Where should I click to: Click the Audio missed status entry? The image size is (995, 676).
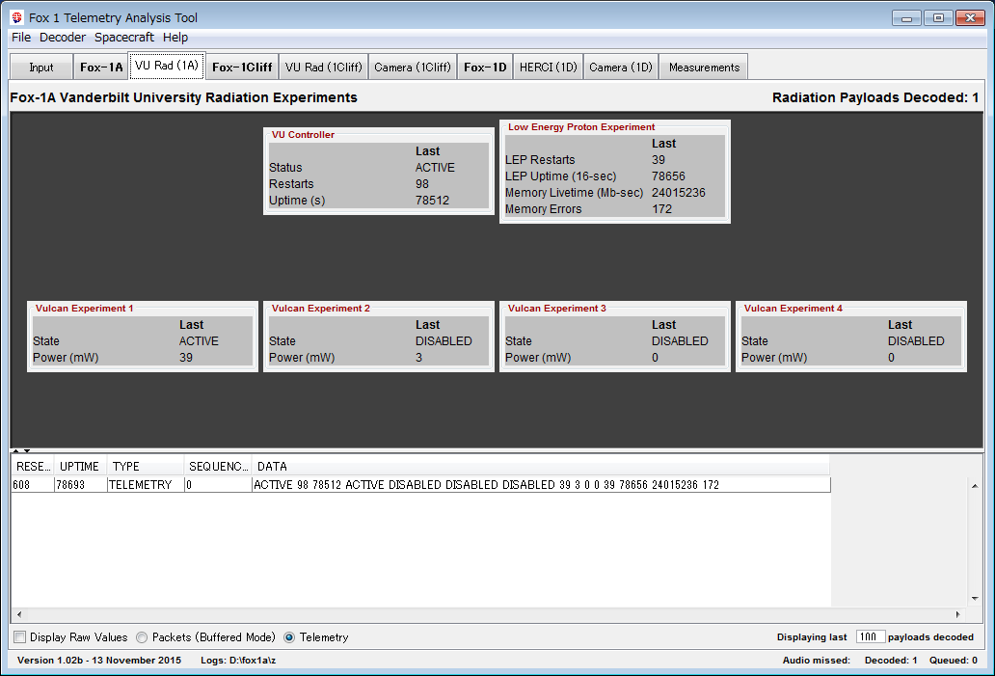(x=816, y=661)
